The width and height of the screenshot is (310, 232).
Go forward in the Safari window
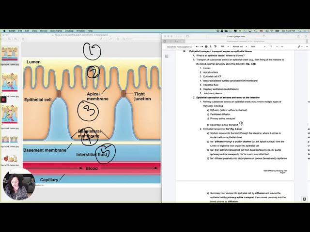pos(181,36)
